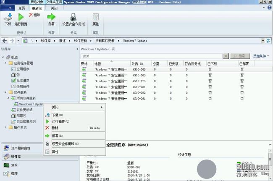Screen dimensions: 273x181
Task: Go forward with the navigation forward arrow
Action: [x=12, y=41]
